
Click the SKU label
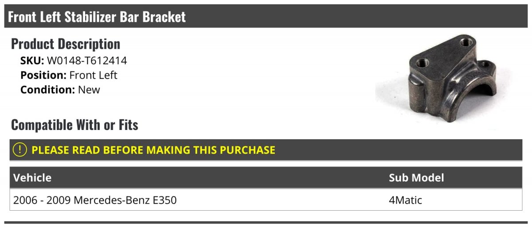coord(32,61)
